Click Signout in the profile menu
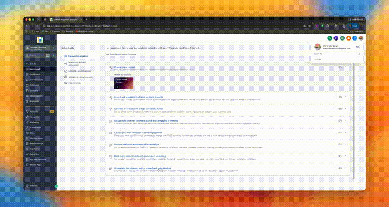 pos(317,60)
